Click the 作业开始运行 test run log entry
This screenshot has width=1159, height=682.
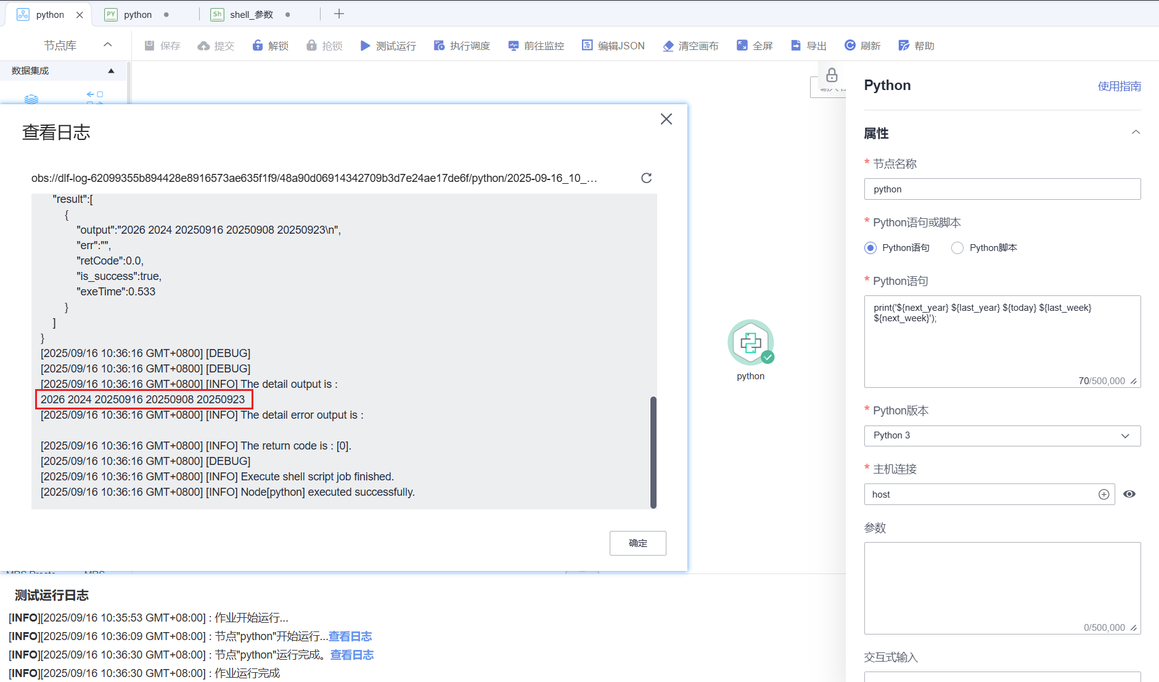point(149,618)
